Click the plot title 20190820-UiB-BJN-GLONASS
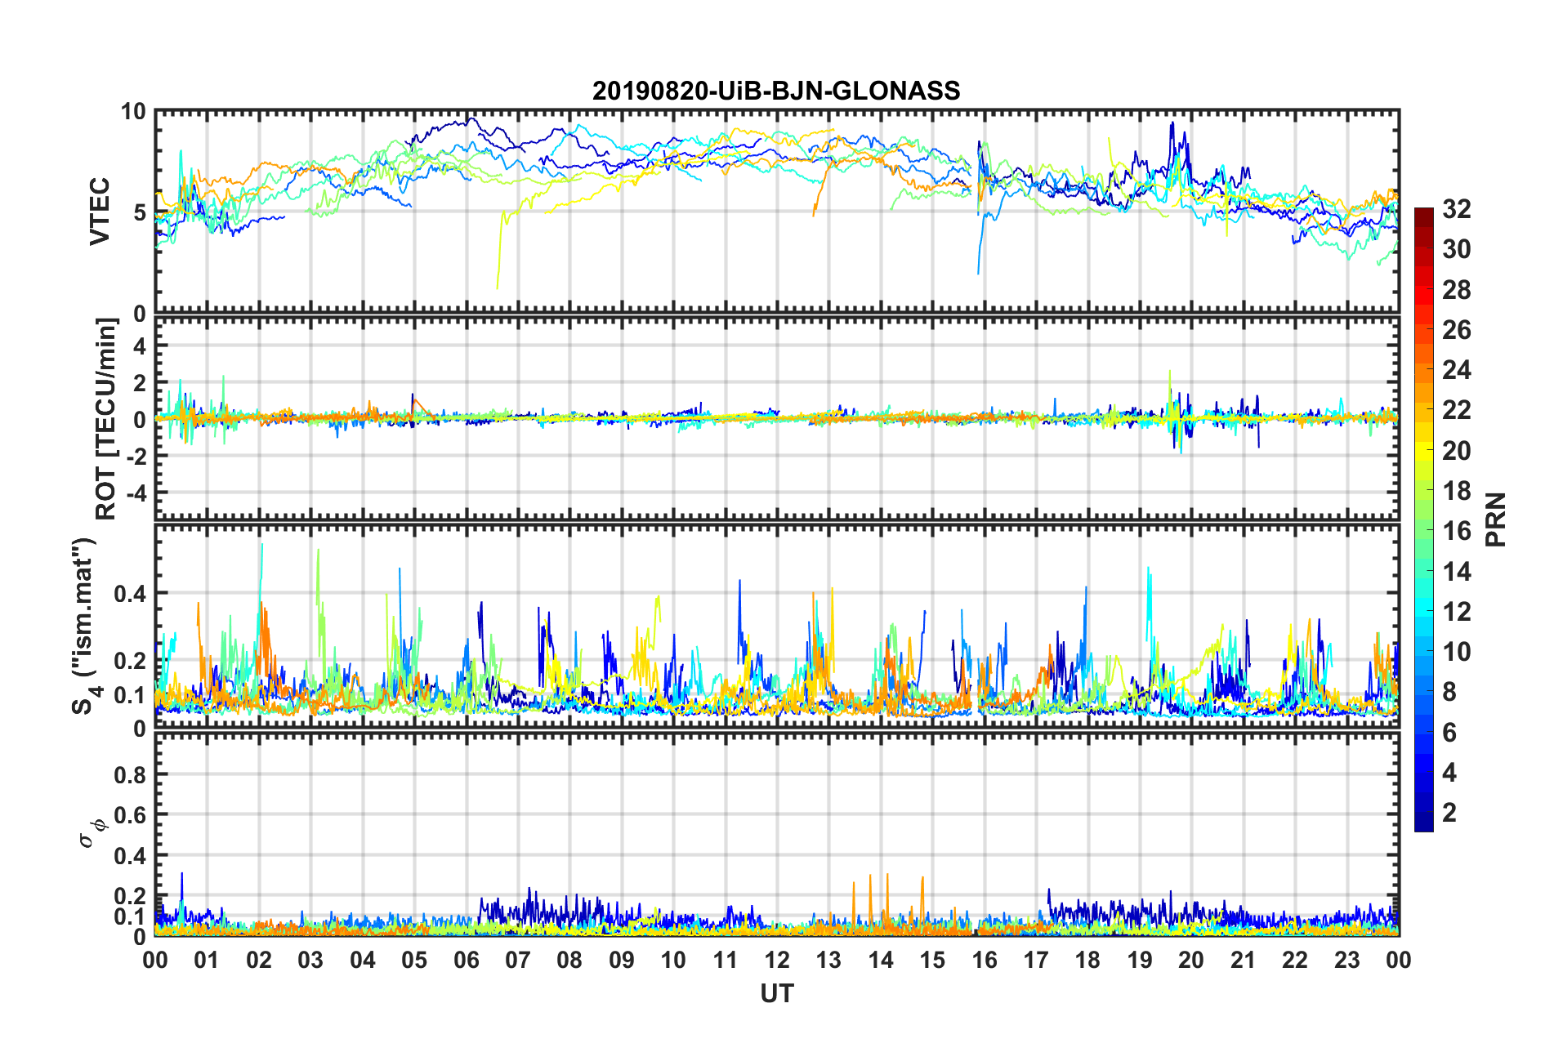1554x1039 pixels. click(x=776, y=91)
